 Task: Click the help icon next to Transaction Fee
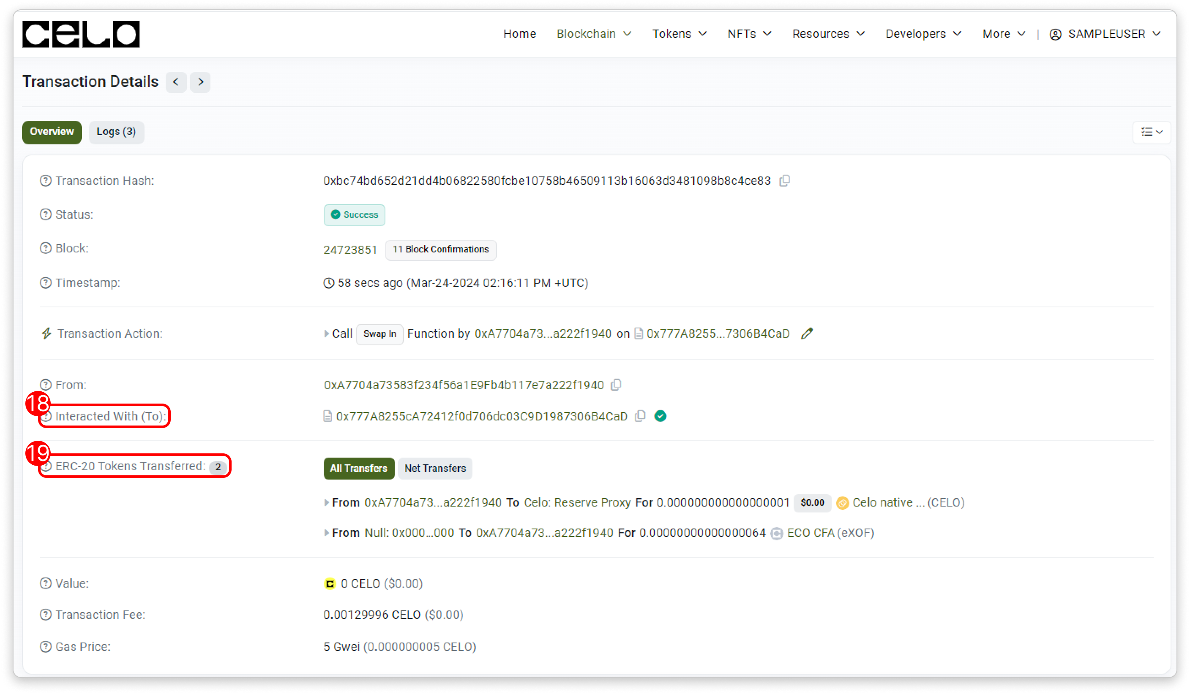coord(45,615)
